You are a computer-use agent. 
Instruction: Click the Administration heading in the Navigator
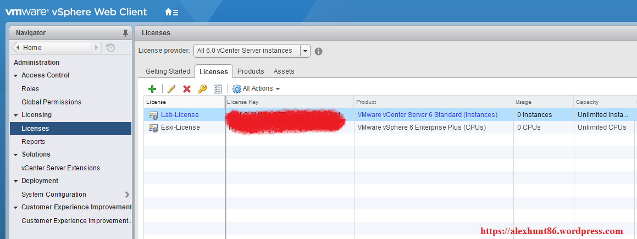(x=37, y=63)
